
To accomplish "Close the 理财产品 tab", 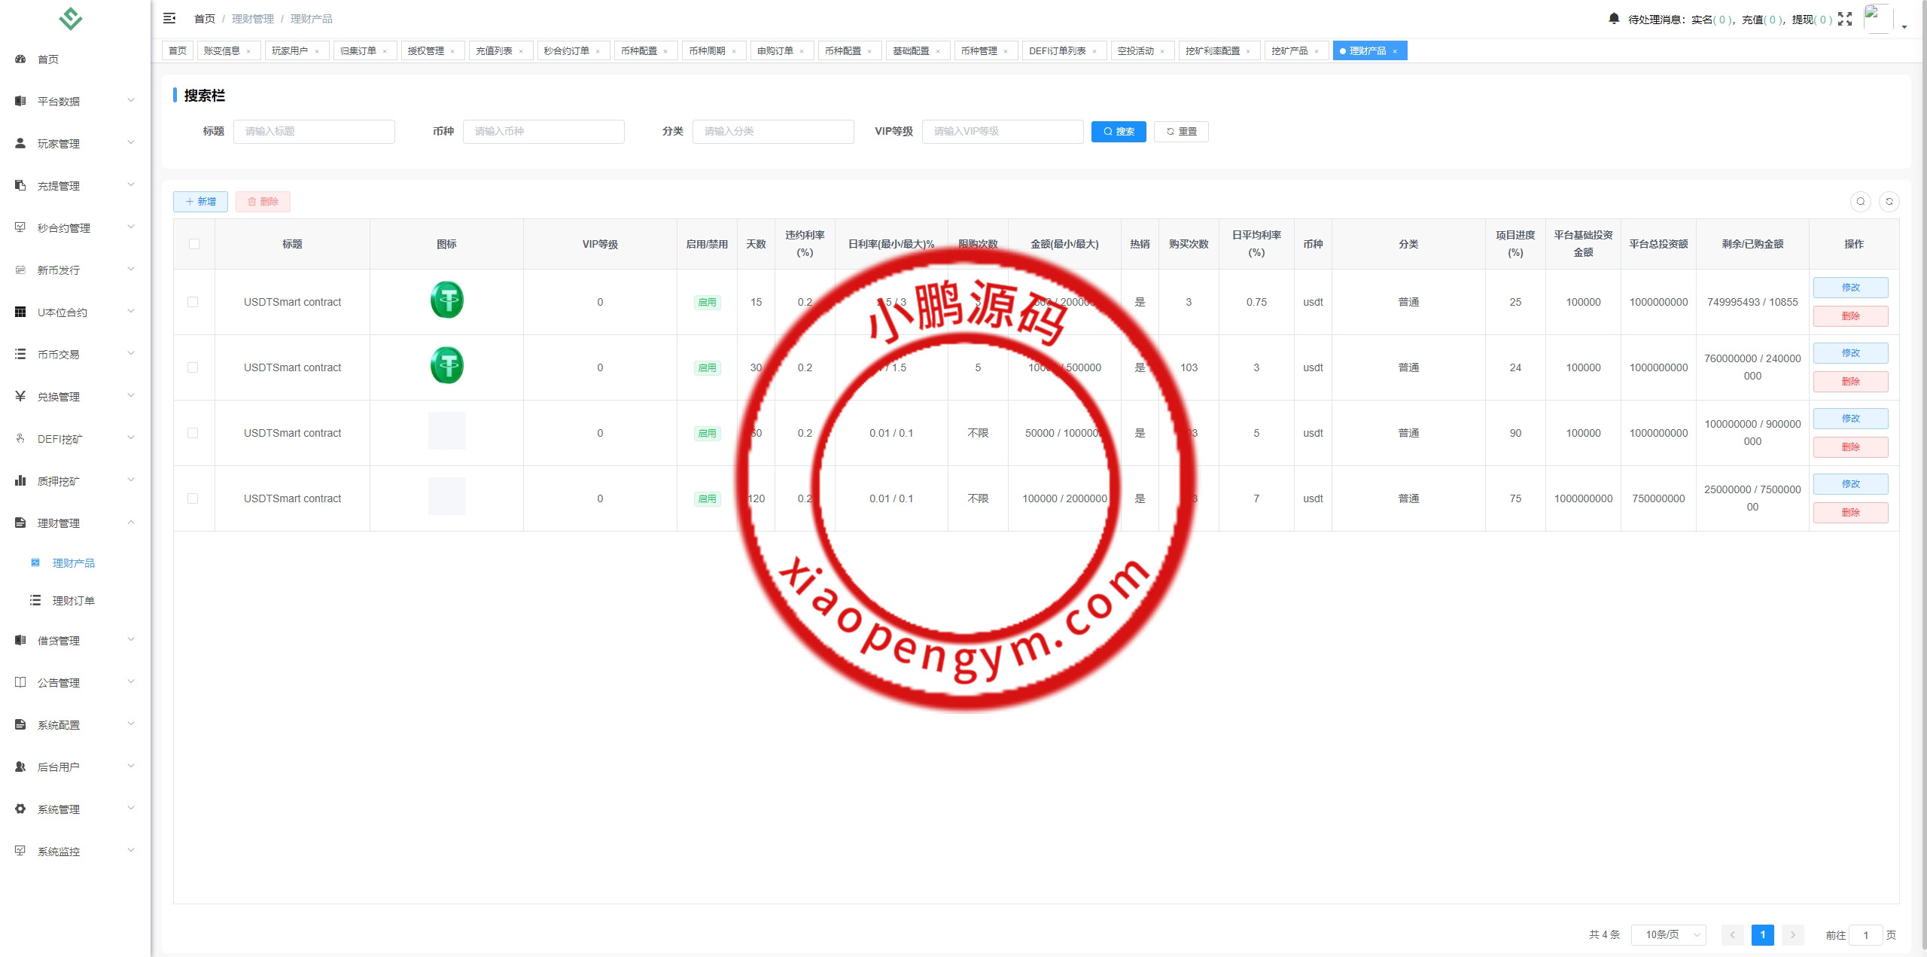I will [1394, 51].
